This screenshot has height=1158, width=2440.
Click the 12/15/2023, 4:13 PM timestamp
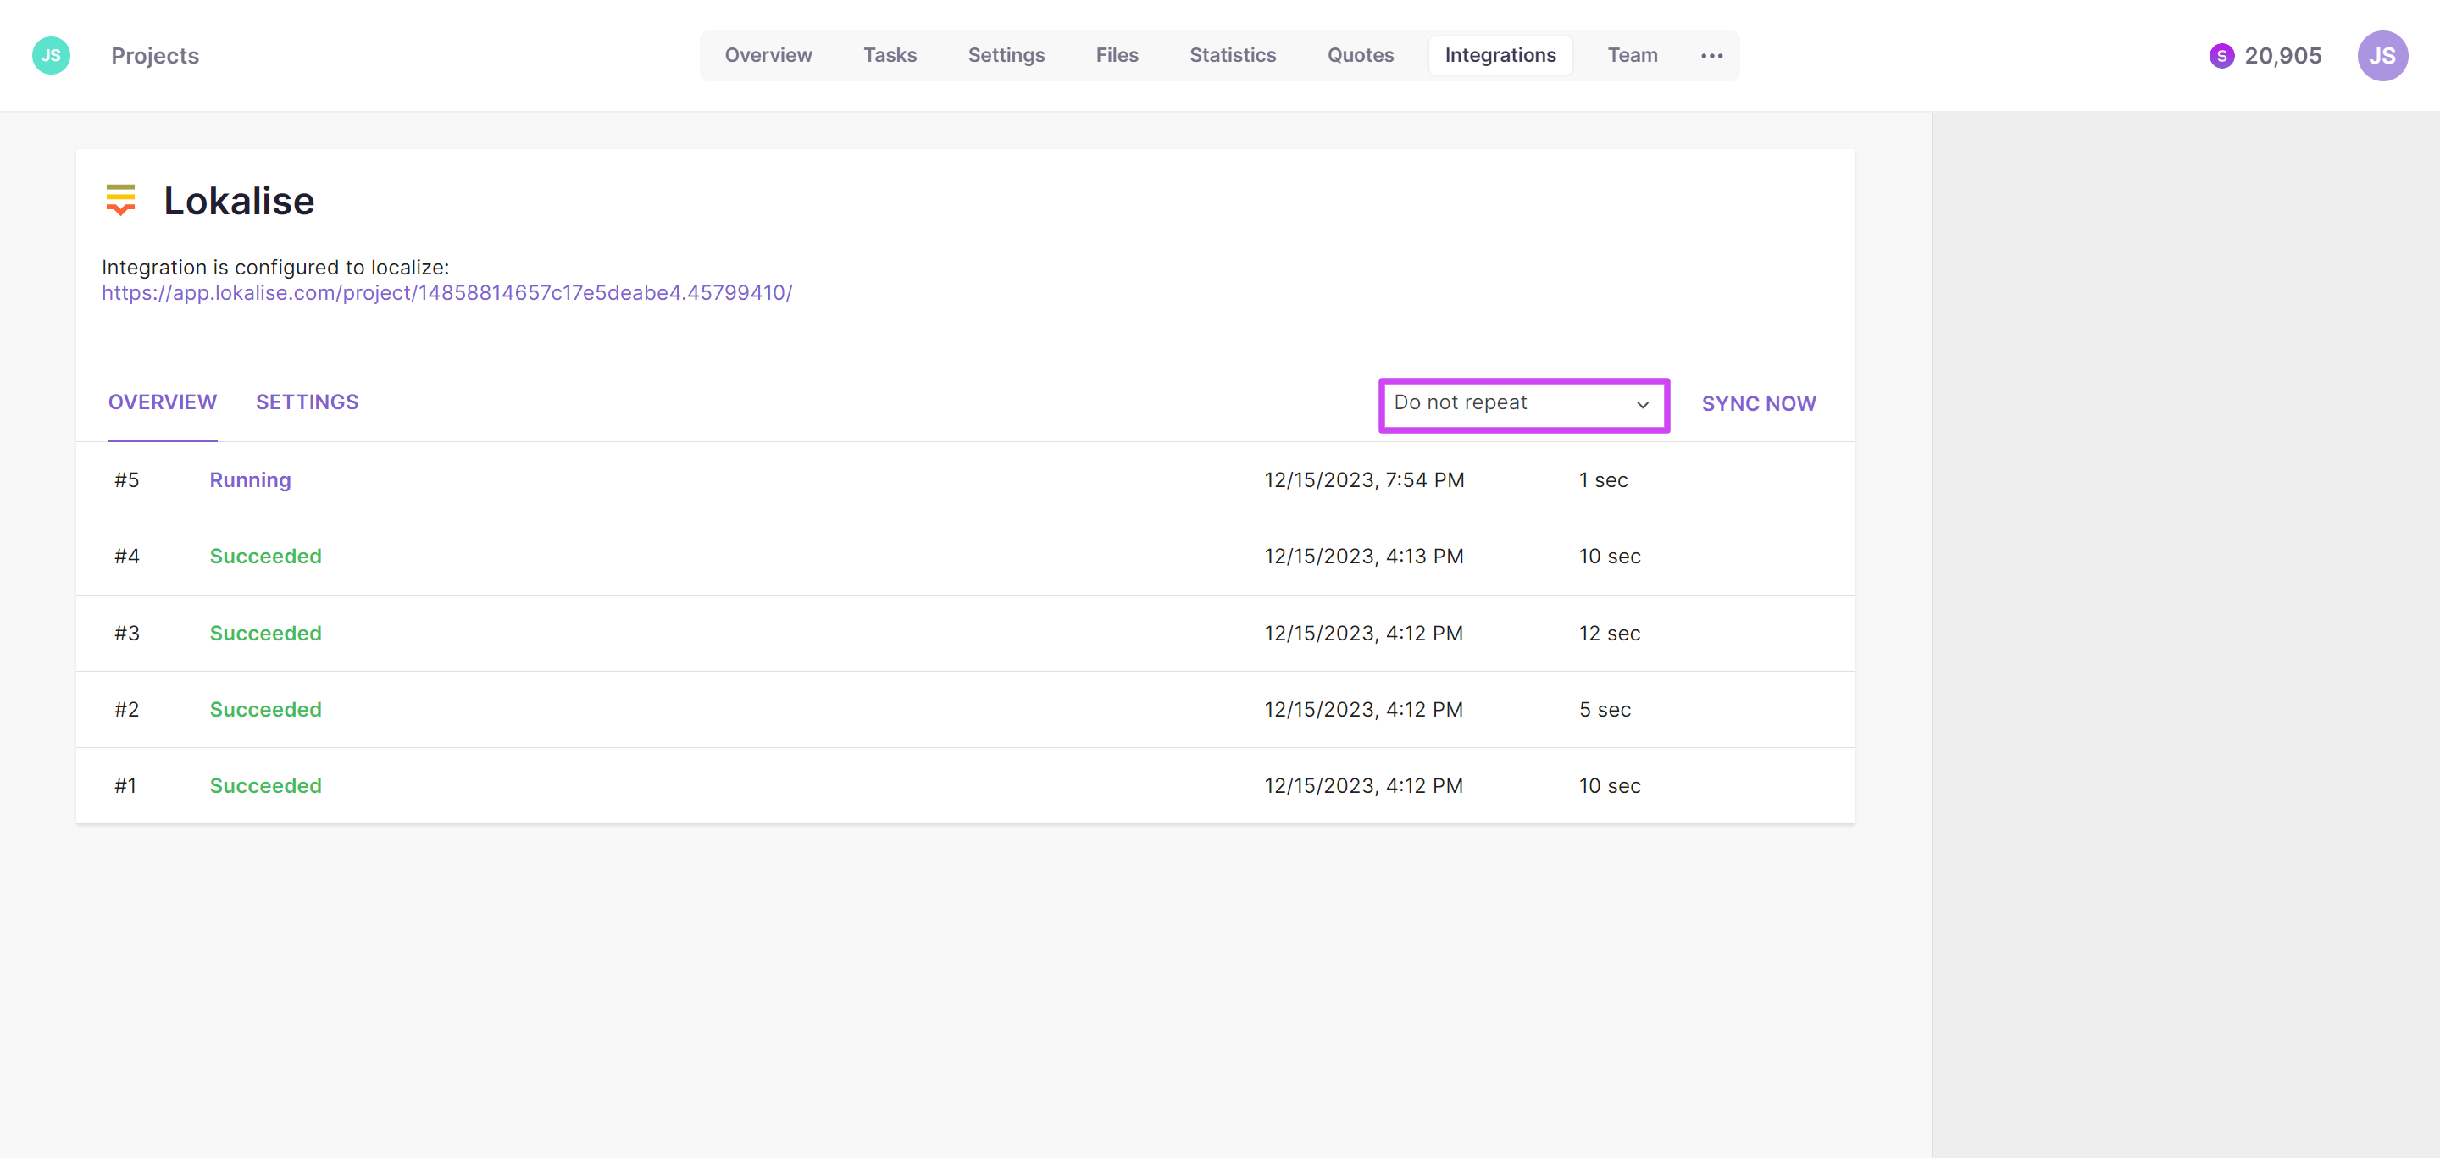click(x=1364, y=557)
